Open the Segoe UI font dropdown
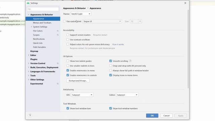Viewport: 215px width, 121px height. point(102,21)
